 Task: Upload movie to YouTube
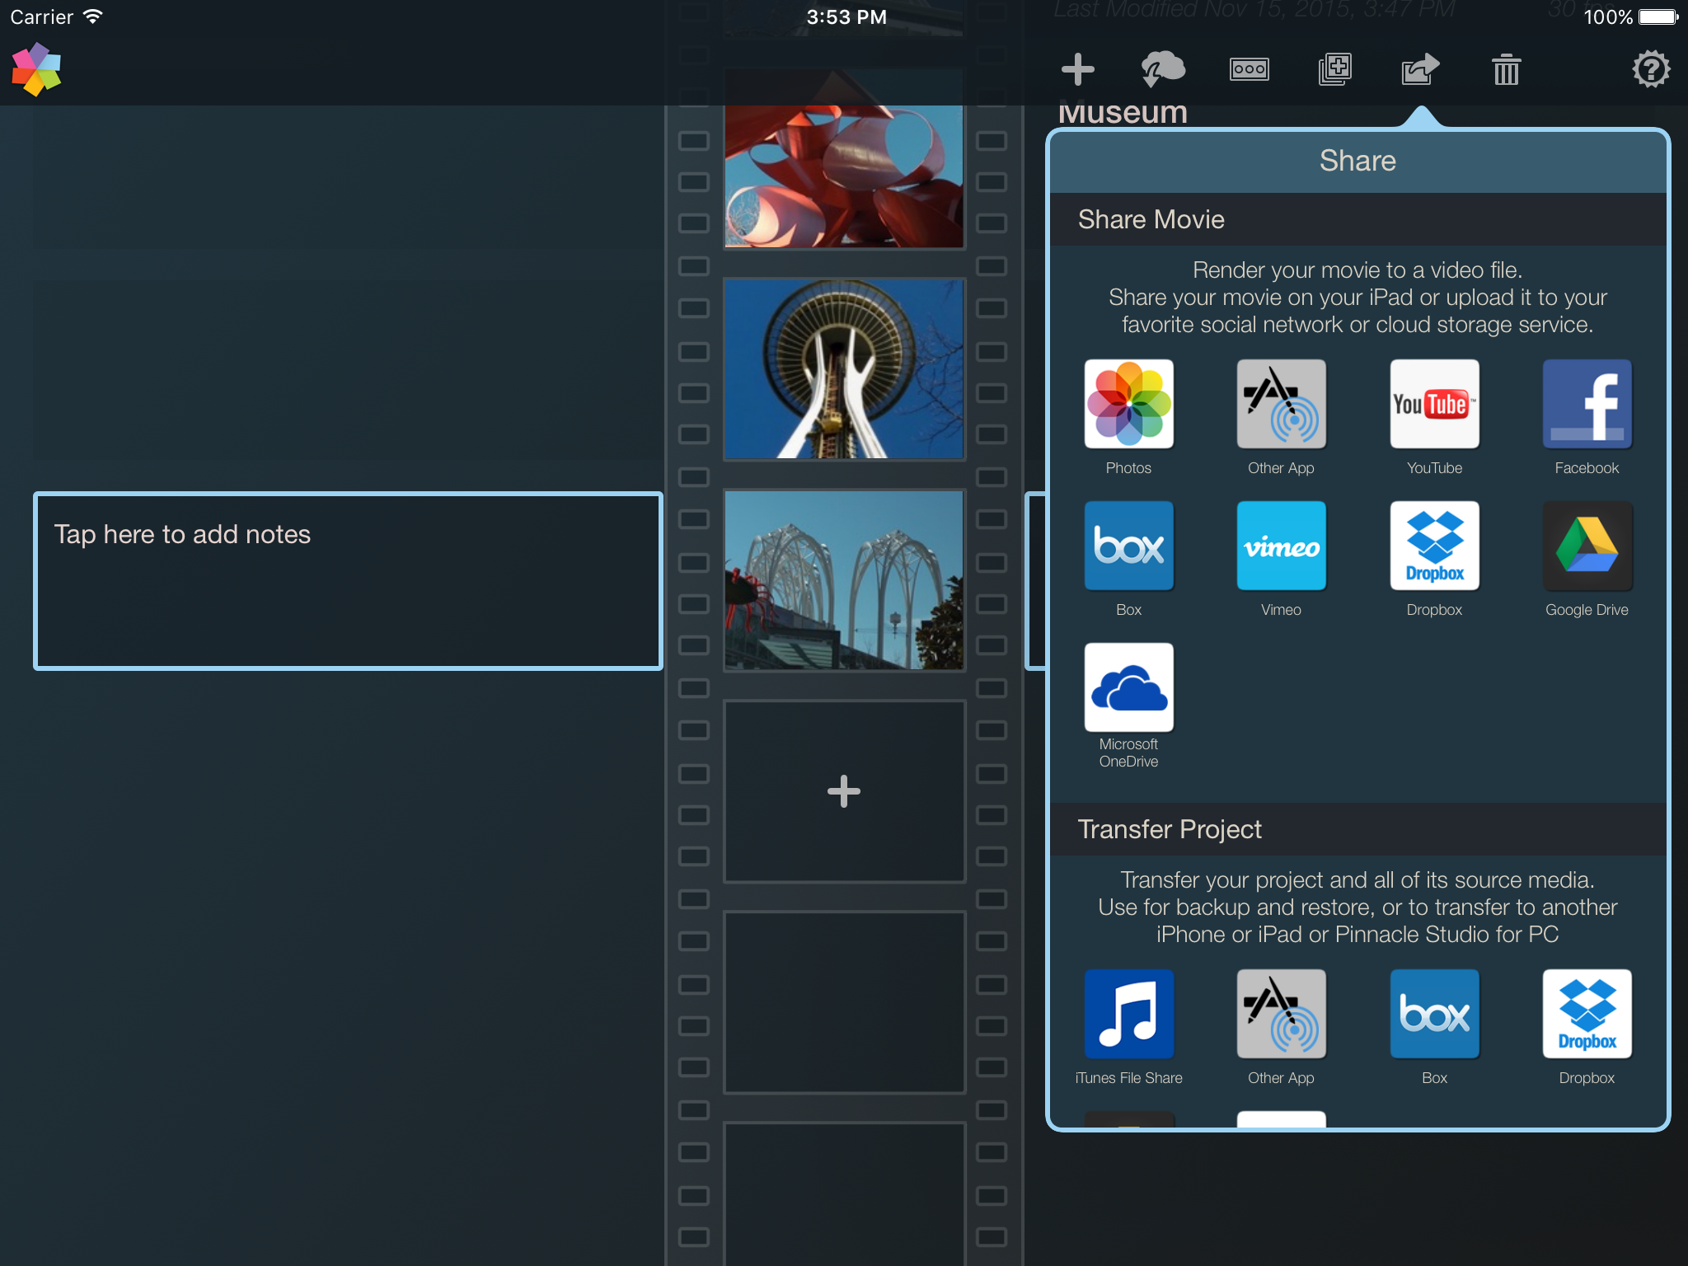point(1434,404)
